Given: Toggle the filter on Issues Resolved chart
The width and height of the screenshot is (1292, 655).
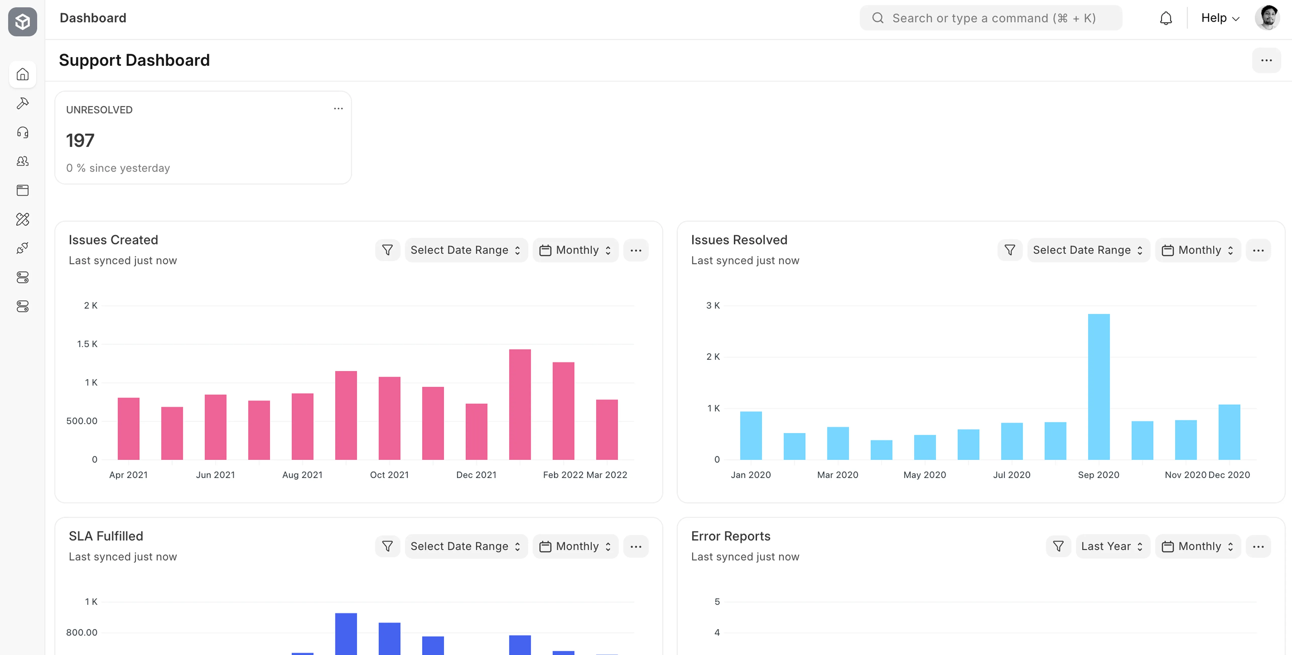Looking at the screenshot, I should (1010, 250).
